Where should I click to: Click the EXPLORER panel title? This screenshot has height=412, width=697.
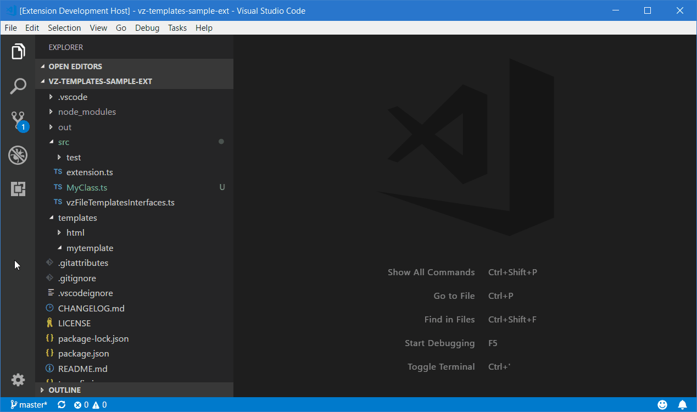66,47
